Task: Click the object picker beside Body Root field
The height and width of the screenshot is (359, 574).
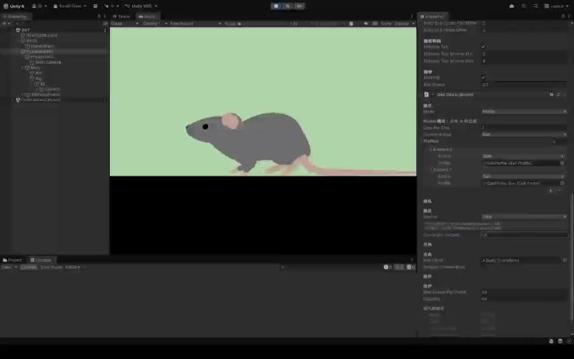Action: [x=564, y=260]
